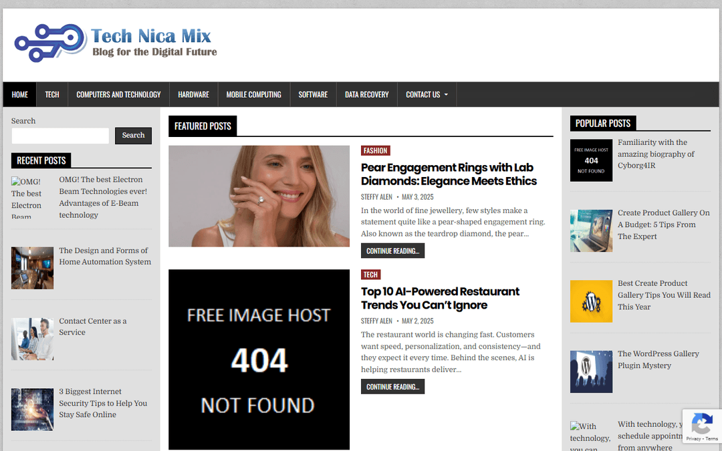This screenshot has width=722, height=451.
Task: Open Top 10 AI-Powered Restaurant Trends title
Action: [x=440, y=298]
